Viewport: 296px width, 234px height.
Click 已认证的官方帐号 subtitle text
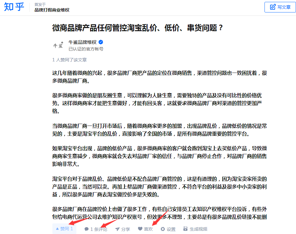point(86,49)
